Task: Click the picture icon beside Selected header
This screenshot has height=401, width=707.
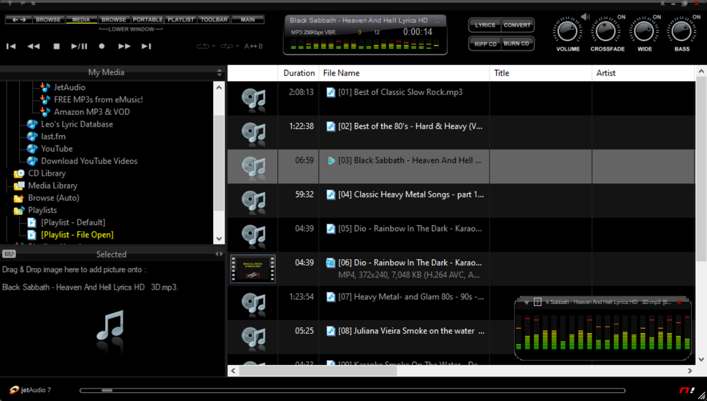Action: point(9,254)
